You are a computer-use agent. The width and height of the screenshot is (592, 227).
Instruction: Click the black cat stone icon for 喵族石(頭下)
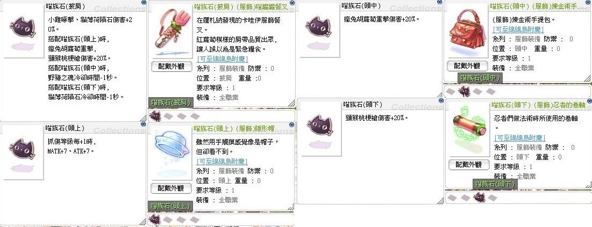(x=320, y=126)
